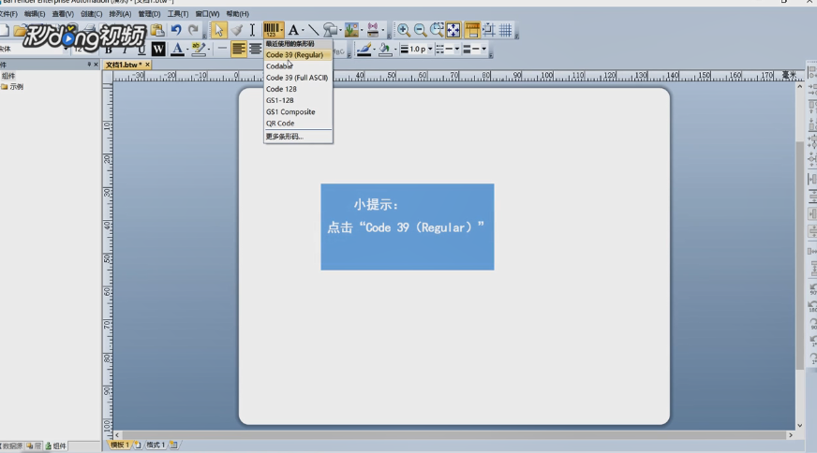This screenshot has width=817, height=453.
Task: Choose GS1-128 from barcode list
Action: (298, 100)
